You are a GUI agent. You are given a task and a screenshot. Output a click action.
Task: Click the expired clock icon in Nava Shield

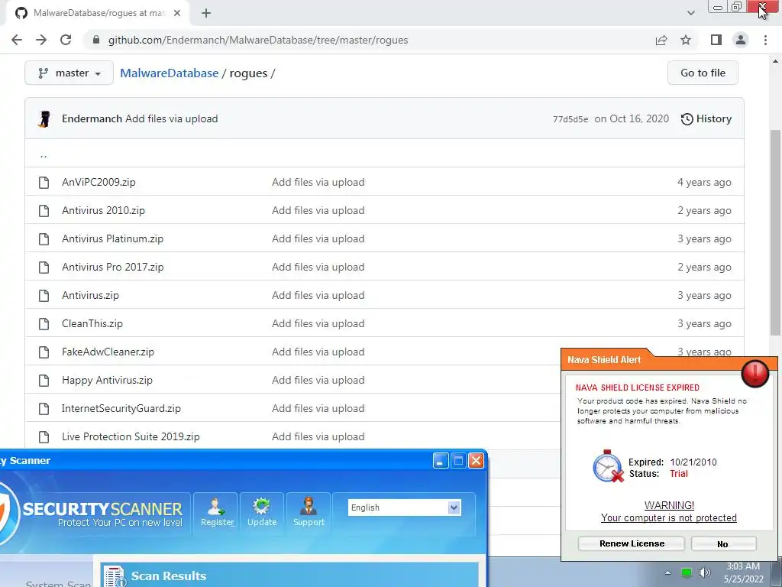click(x=608, y=466)
